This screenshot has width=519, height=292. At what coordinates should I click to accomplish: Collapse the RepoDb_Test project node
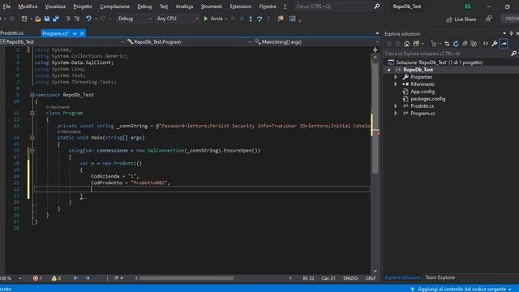coord(389,70)
